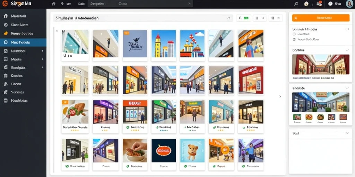
Task: Expand the seventh left sidebar item using its chevron
Action: tap(43, 67)
